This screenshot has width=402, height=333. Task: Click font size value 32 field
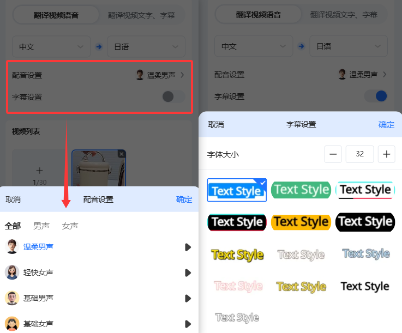coord(359,154)
